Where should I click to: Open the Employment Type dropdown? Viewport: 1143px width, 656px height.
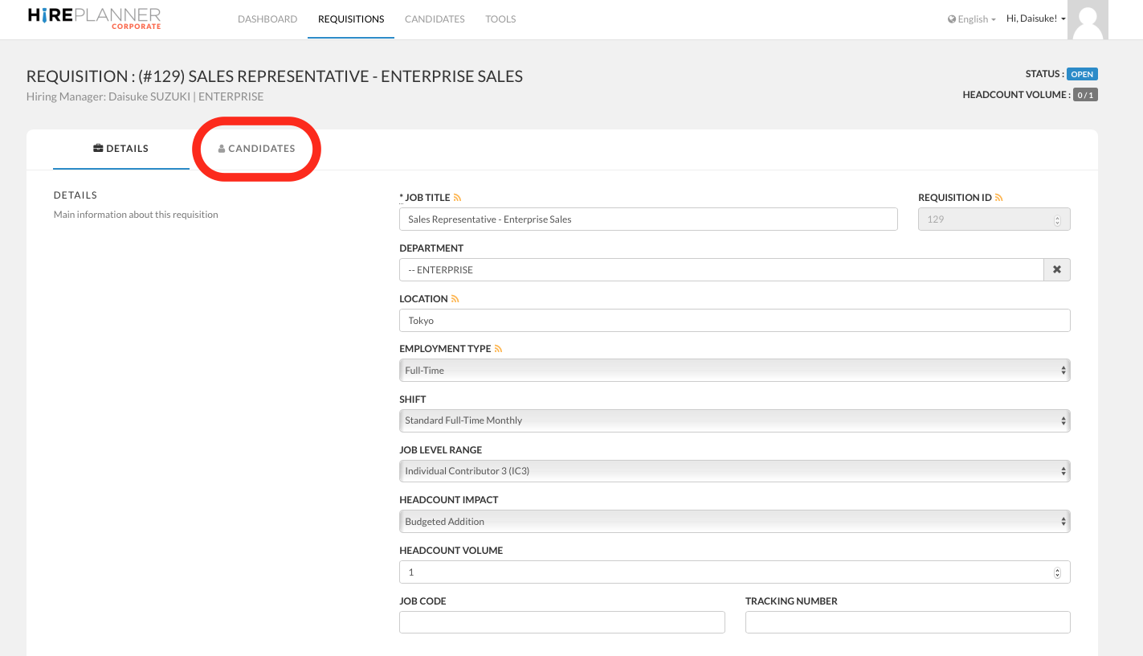click(x=734, y=371)
